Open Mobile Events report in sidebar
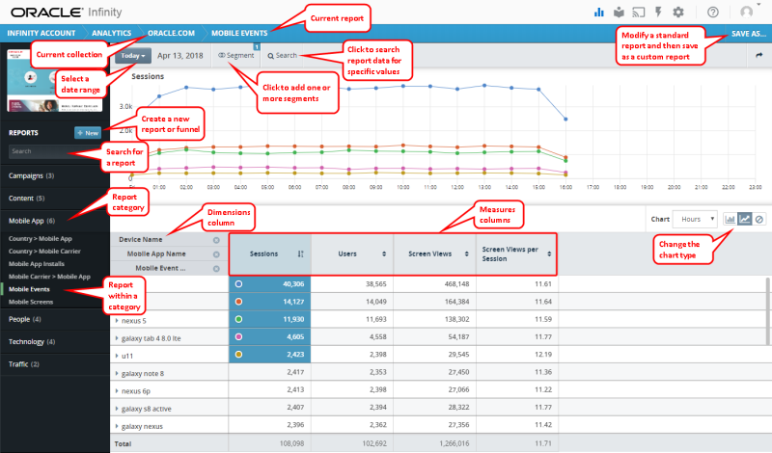The height and width of the screenshot is (453, 772). click(29, 289)
